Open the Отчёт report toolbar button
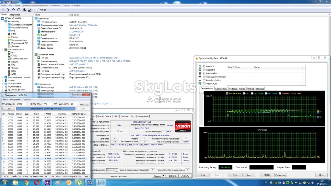Screen dimensions: 331x186 click(41, 10)
